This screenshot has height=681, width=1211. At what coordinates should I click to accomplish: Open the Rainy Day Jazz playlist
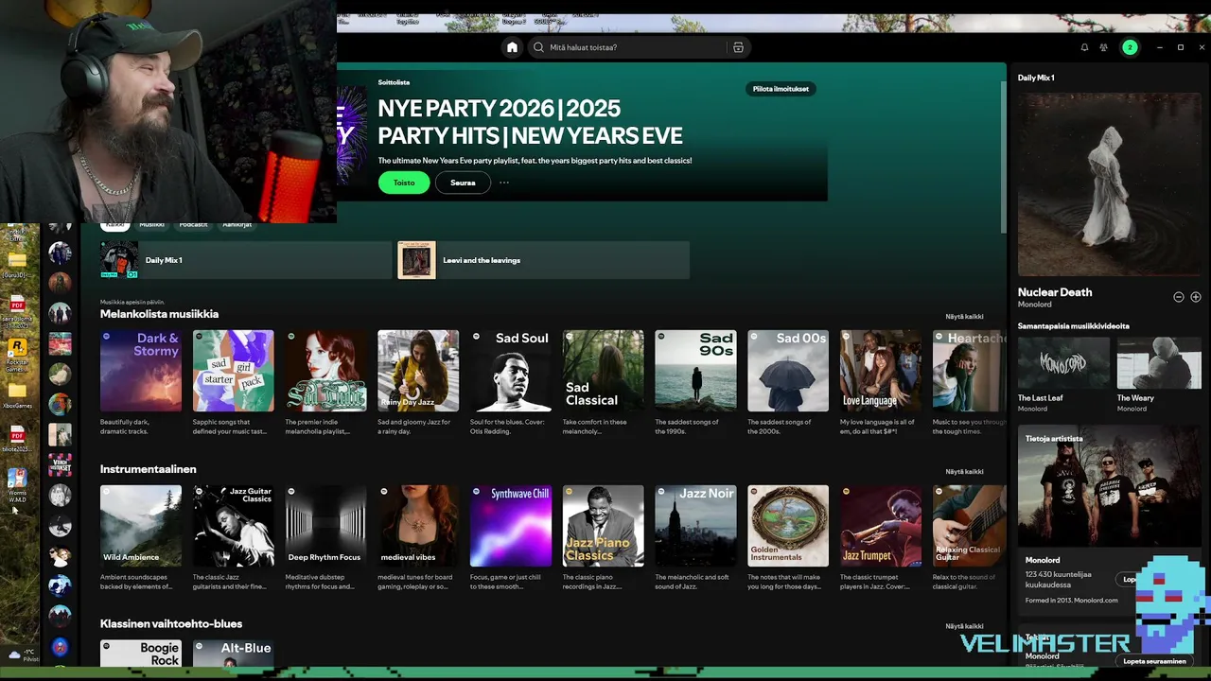point(418,371)
